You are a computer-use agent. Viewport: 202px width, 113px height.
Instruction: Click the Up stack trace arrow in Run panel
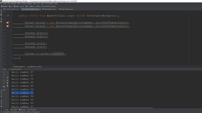pos(8,72)
